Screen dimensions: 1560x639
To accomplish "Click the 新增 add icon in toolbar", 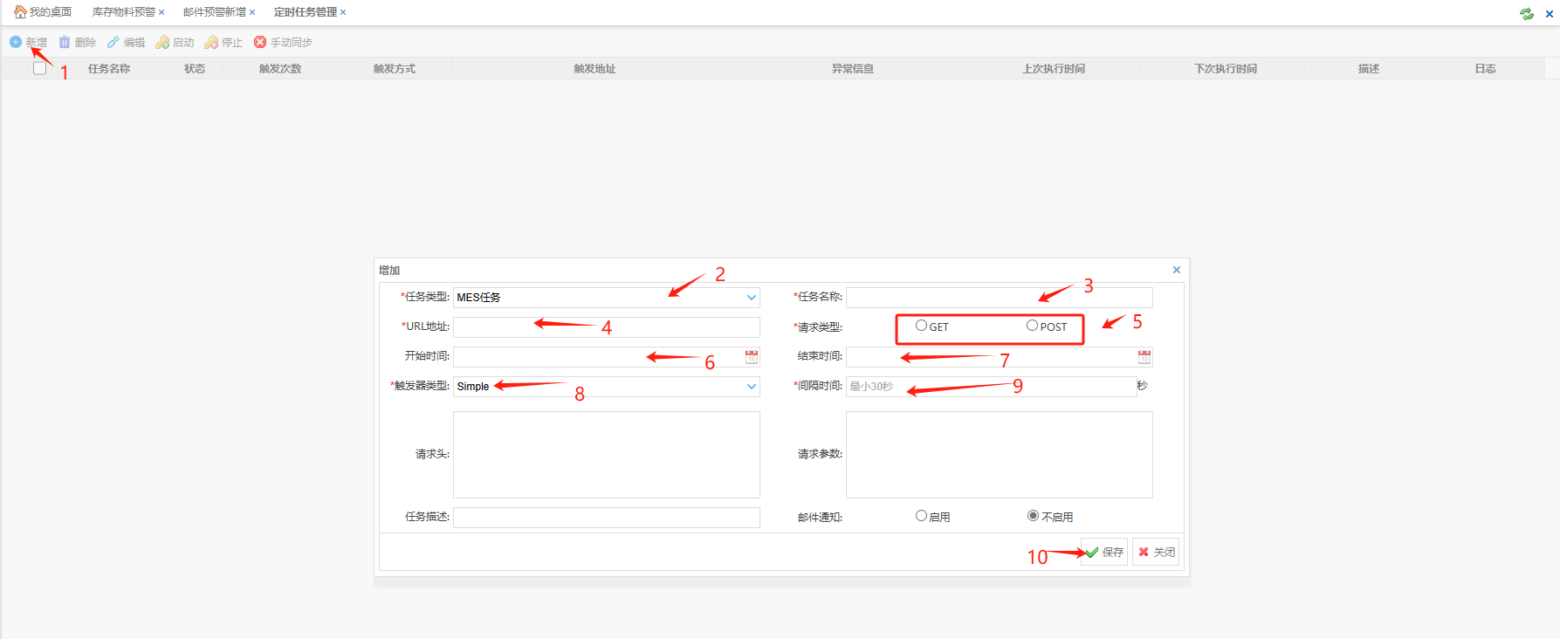I will click(16, 42).
